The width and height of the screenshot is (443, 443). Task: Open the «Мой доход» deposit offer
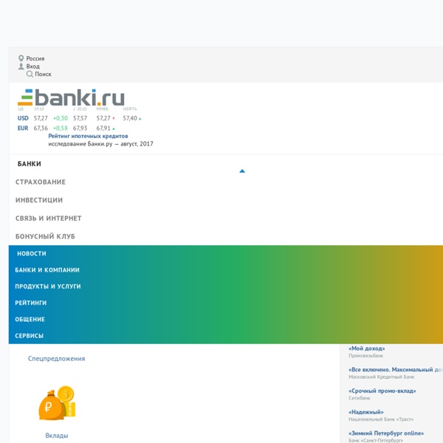(x=367, y=348)
